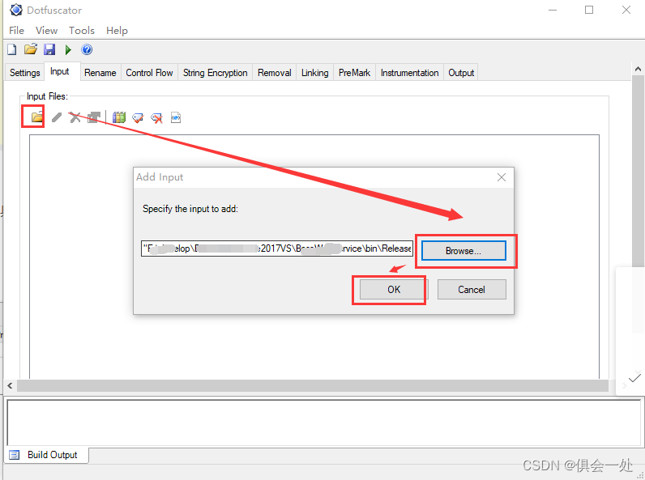The width and height of the screenshot is (645, 480).
Task: Click the horizontal scrollbar track
Action: (x=313, y=386)
